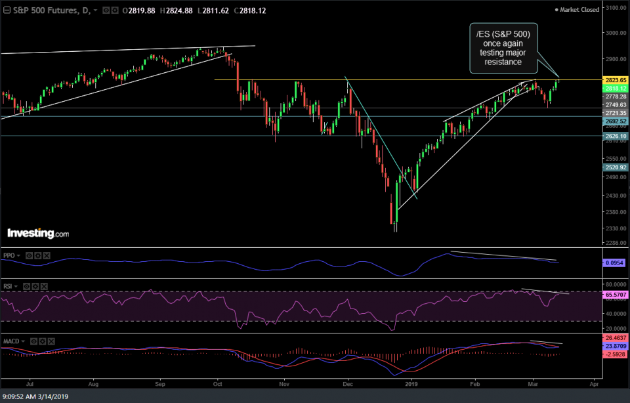Click the eye icon in the top bar
This screenshot has width=630, height=403.
[x=106, y=10]
